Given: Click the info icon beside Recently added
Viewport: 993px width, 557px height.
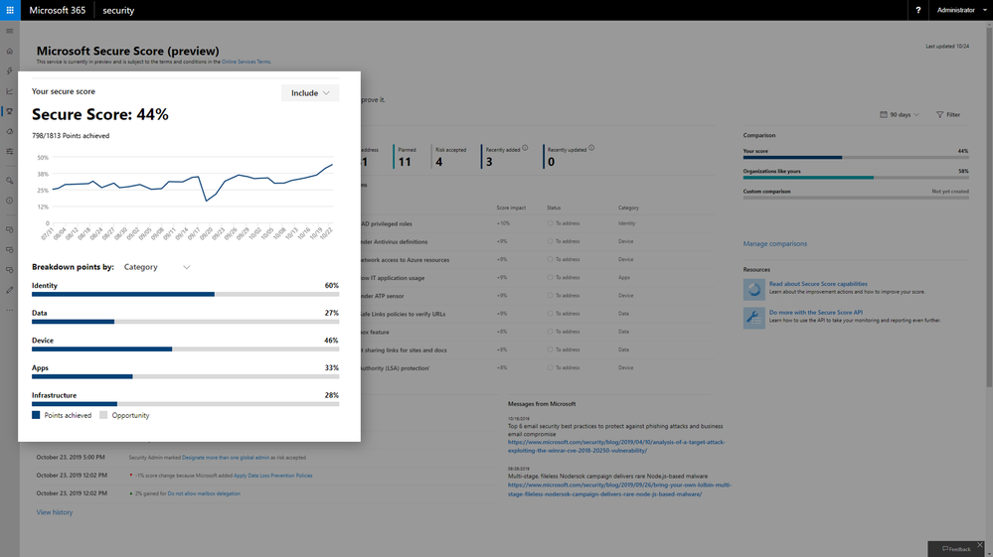Looking at the screenshot, I should (x=525, y=148).
